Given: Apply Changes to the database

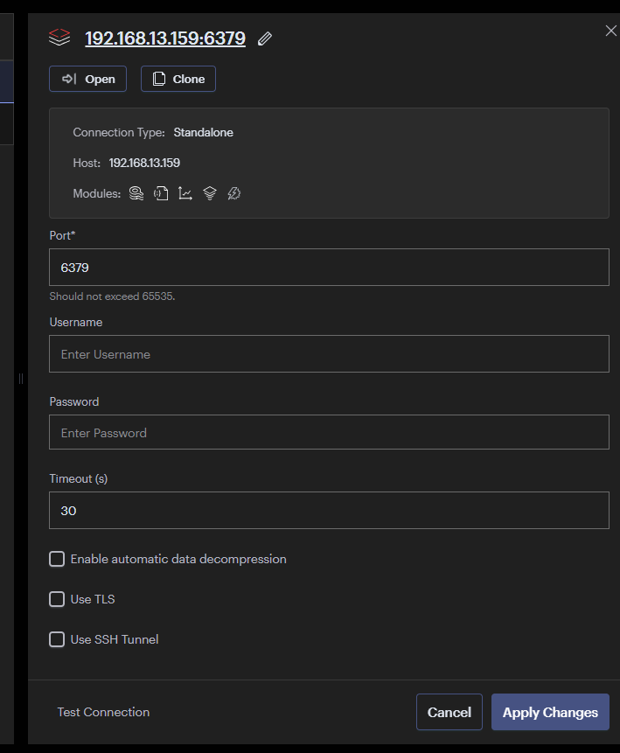Looking at the screenshot, I should point(550,712).
